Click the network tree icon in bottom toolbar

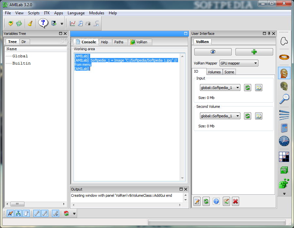pos(18,213)
